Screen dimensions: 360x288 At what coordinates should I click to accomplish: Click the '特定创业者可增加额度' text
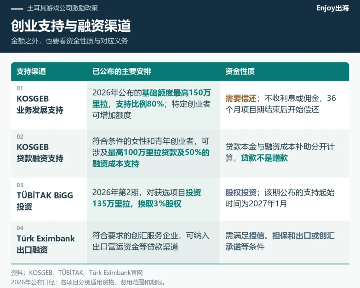[x=151, y=110]
